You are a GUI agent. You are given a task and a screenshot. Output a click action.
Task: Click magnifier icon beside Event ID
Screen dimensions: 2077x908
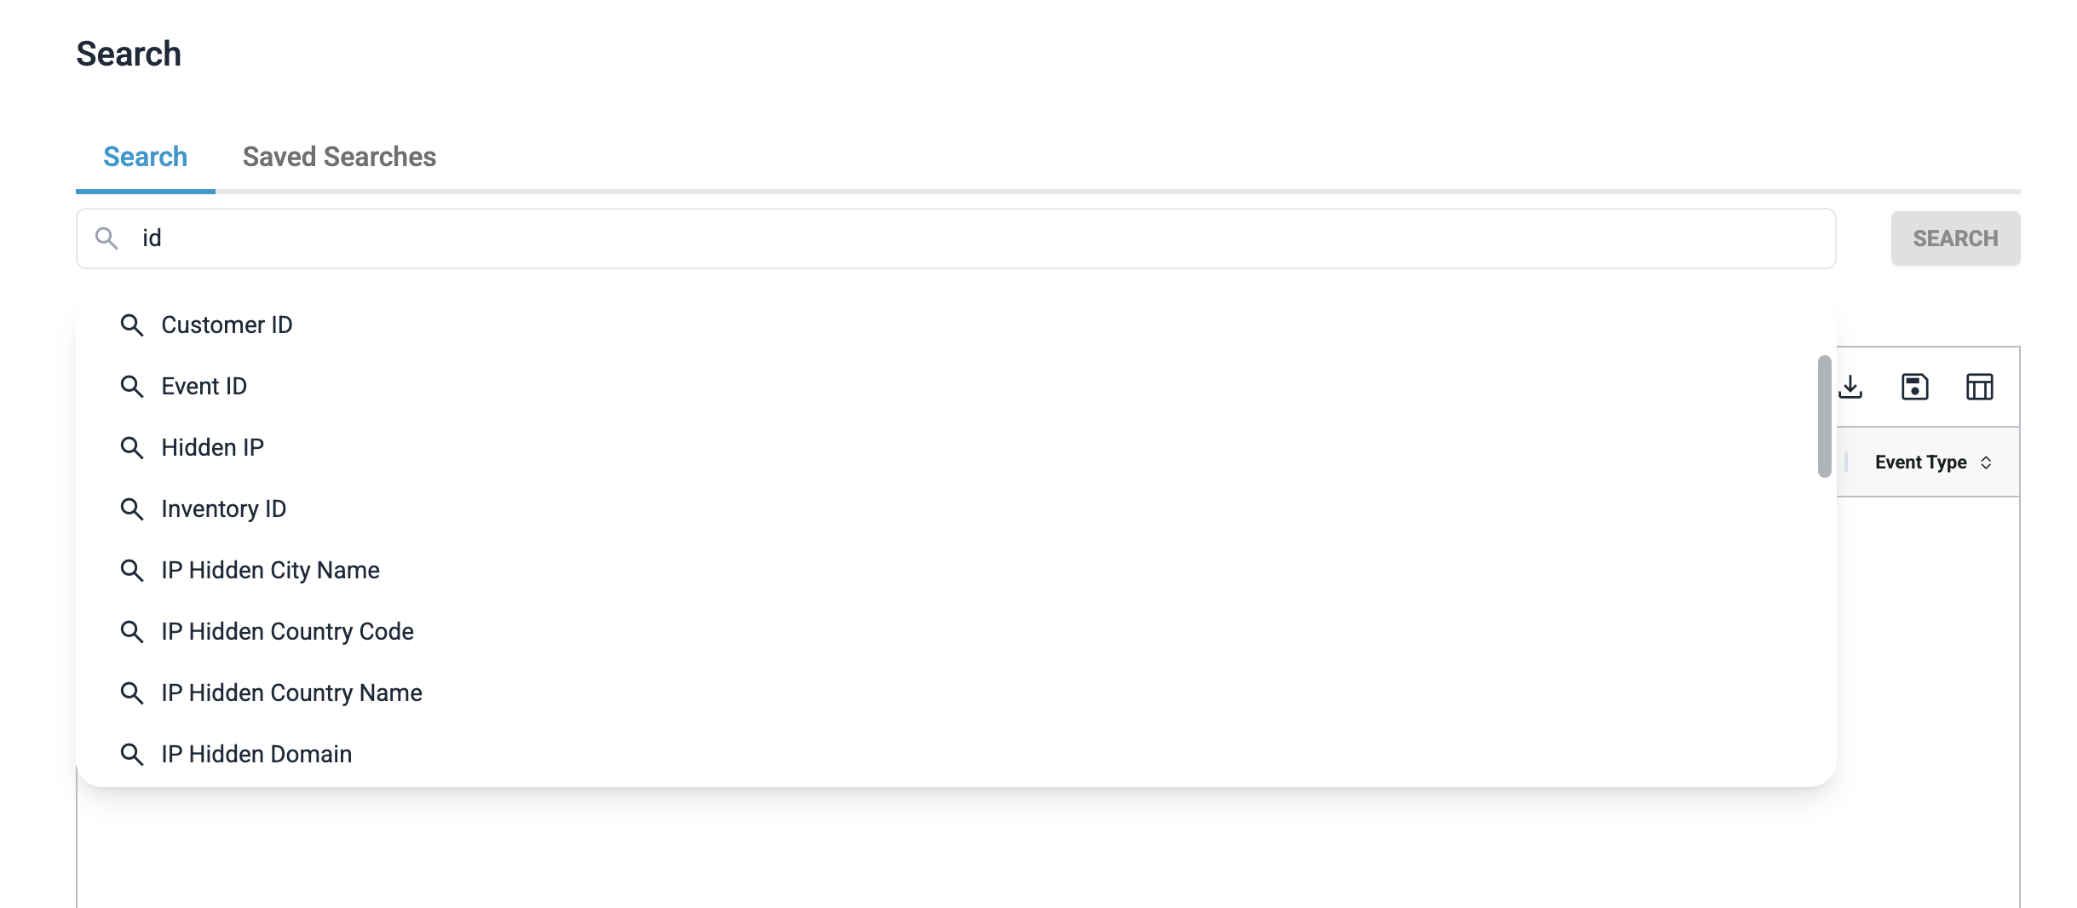tap(131, 387)
